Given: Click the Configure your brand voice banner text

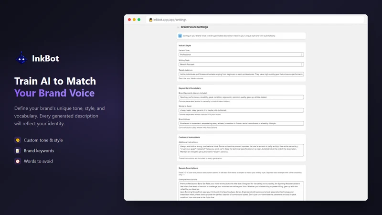Looking at the screenshot, I should coord(229,36).
